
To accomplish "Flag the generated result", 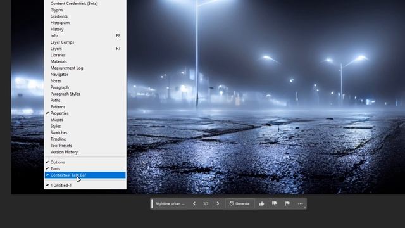I will (x=287, y=204).
